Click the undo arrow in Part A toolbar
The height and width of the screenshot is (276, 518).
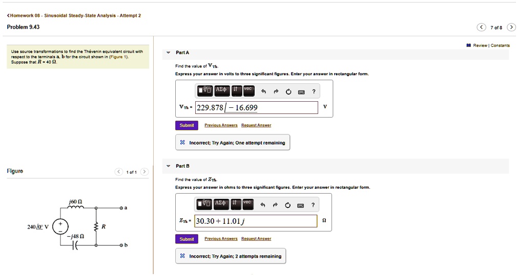click(263, 92)
